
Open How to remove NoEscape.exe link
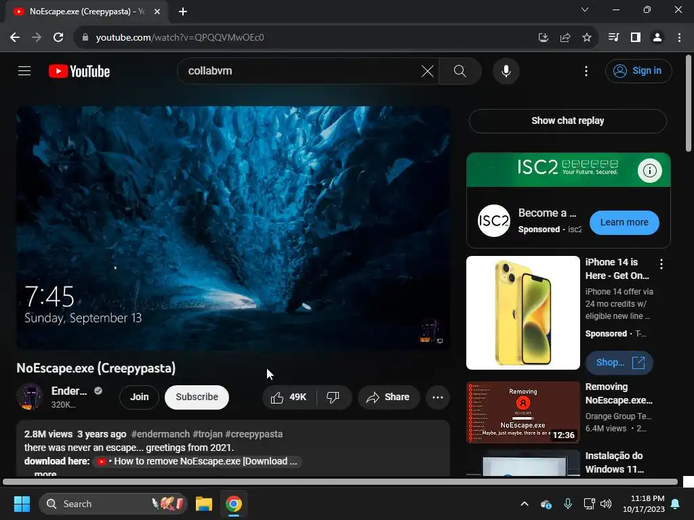(x=197, y=461)
